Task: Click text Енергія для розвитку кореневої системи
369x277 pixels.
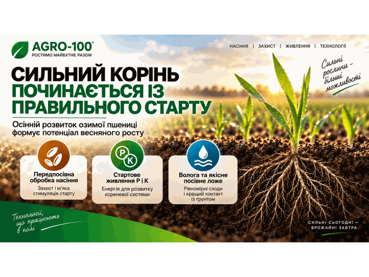Action: click(x=127, y=192)
